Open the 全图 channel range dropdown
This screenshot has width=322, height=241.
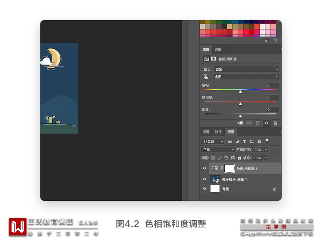tap(246, 77)
